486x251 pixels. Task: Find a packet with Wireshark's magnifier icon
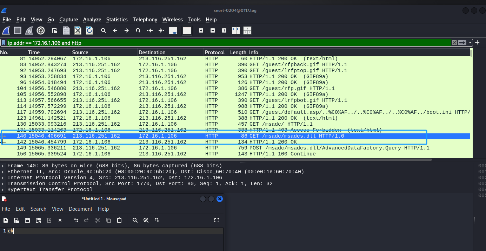coord(104,30)
